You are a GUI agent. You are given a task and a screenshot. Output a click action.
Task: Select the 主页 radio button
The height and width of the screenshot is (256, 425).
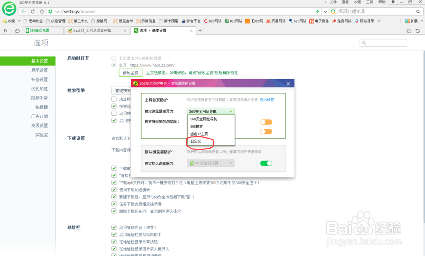[x=114, y=65]
